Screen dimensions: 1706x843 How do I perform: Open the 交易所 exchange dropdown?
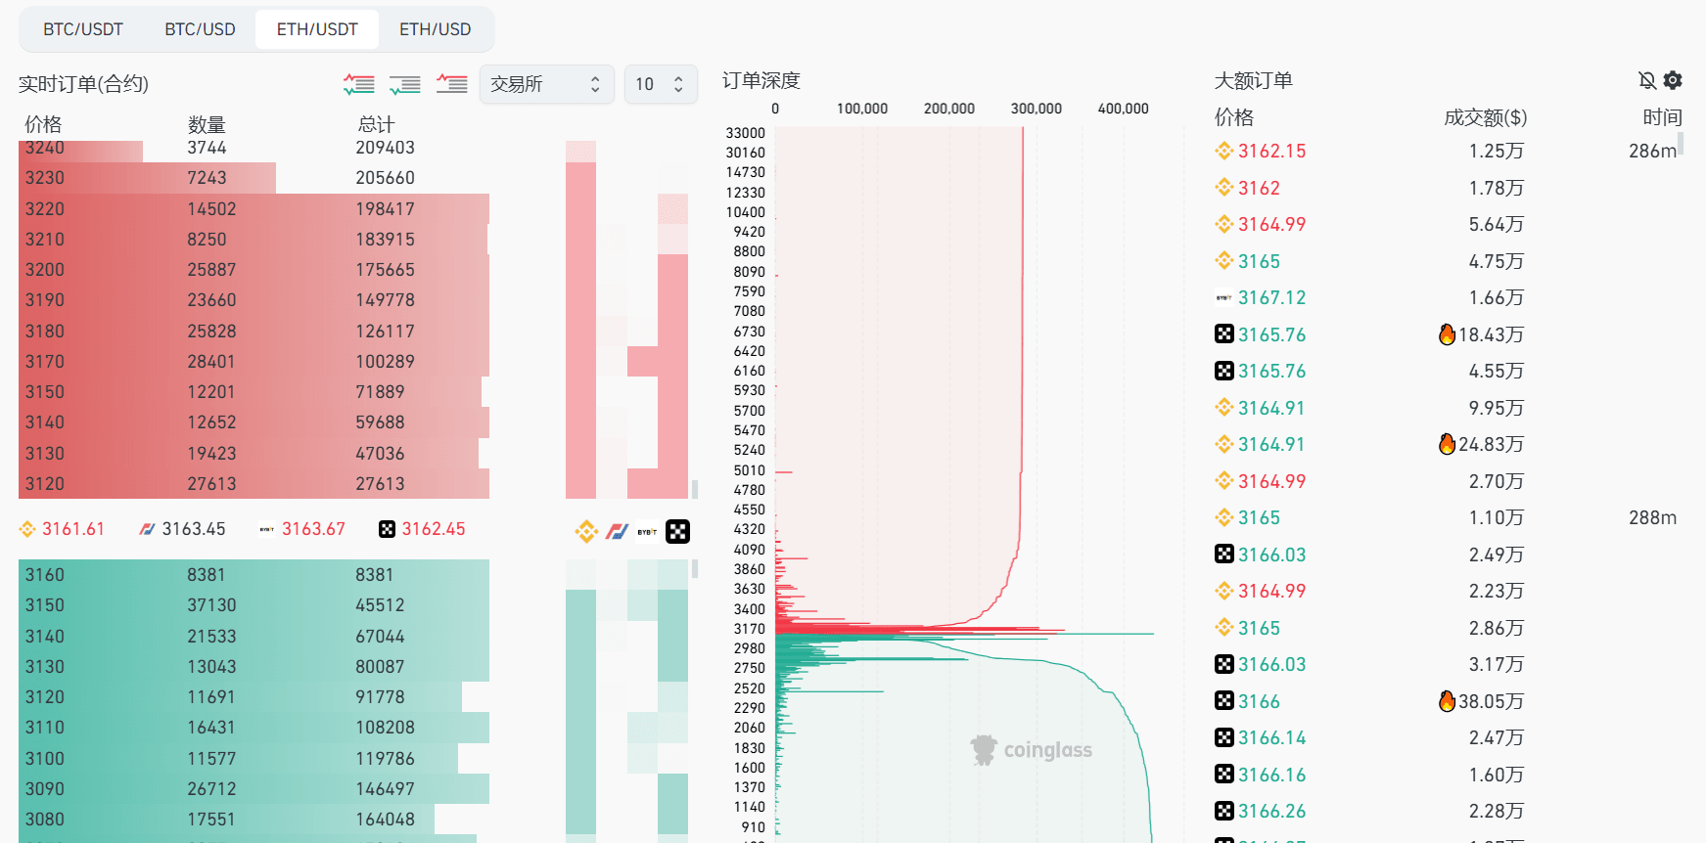point(546,84)
